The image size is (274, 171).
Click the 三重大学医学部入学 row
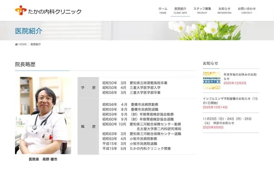click(131, 88)
